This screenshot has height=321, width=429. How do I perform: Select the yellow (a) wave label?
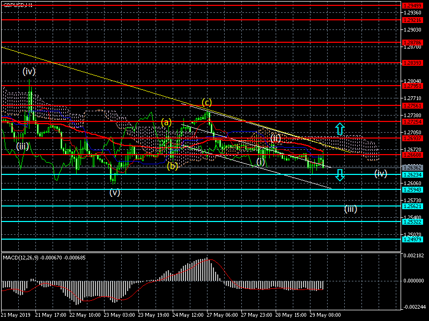coord(166,122)
